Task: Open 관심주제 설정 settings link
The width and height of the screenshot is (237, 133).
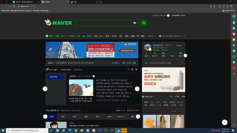Action: (133, 110)
